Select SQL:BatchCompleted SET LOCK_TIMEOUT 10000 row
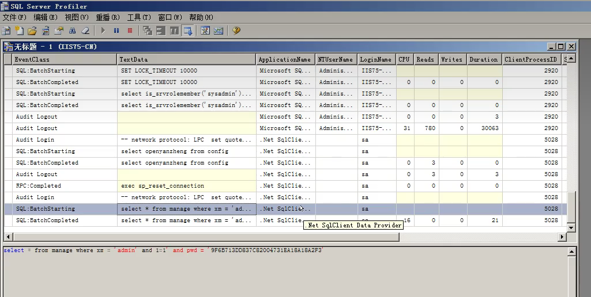 click(285, 82)
